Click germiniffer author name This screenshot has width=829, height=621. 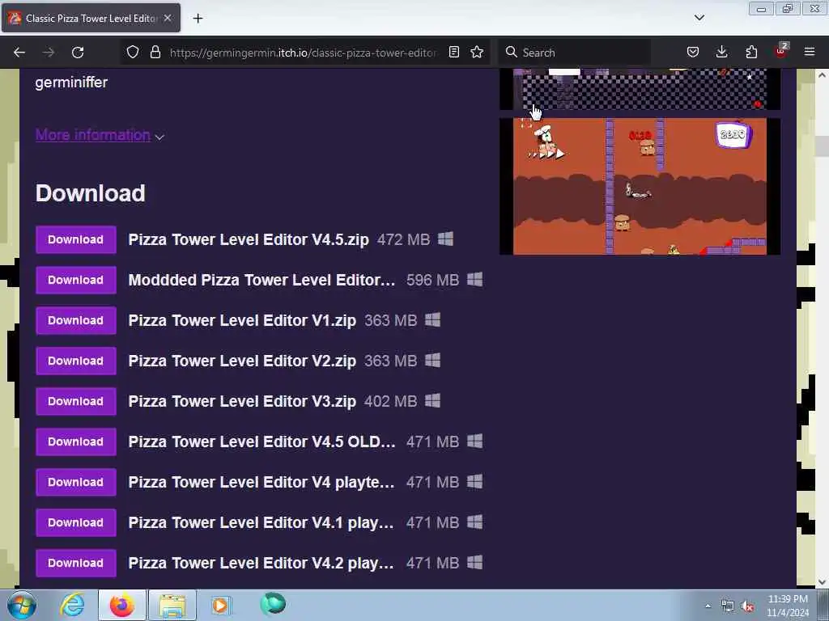(71, 82)
